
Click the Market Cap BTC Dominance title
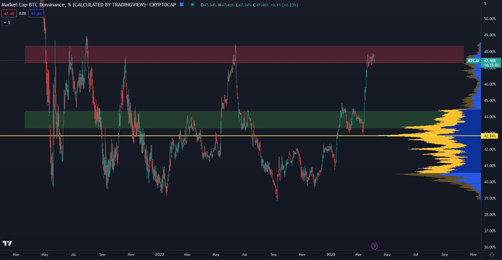73,5
